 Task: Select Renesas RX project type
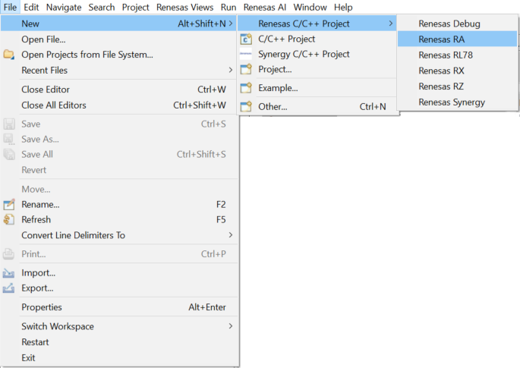457,71
